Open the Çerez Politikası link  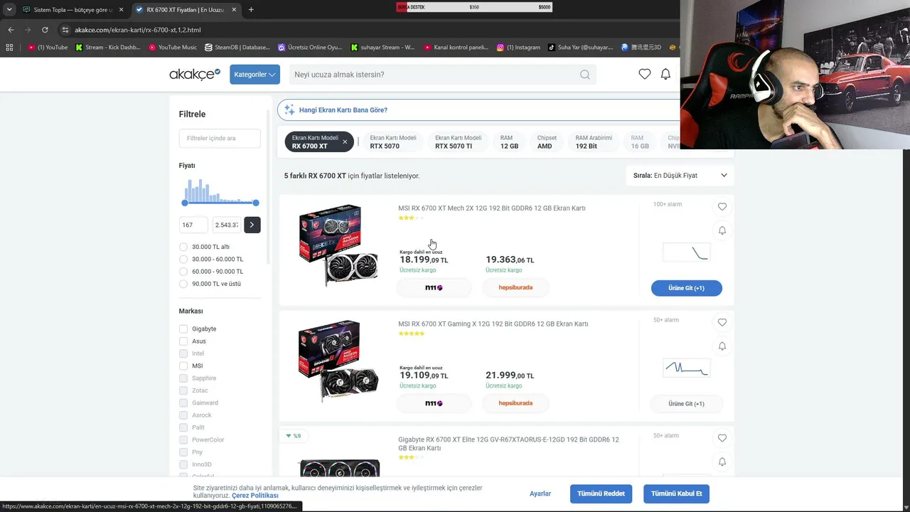(x=255, y=496)
